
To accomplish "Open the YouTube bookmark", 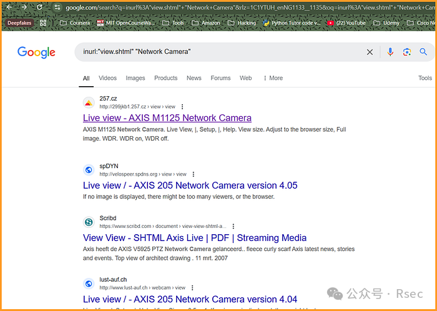I will [346, 23].
